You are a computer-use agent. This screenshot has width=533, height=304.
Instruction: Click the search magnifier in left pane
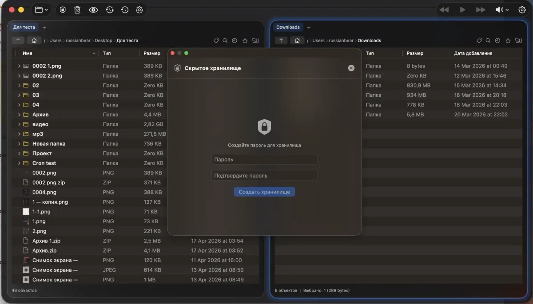click(x=225, y=40)
